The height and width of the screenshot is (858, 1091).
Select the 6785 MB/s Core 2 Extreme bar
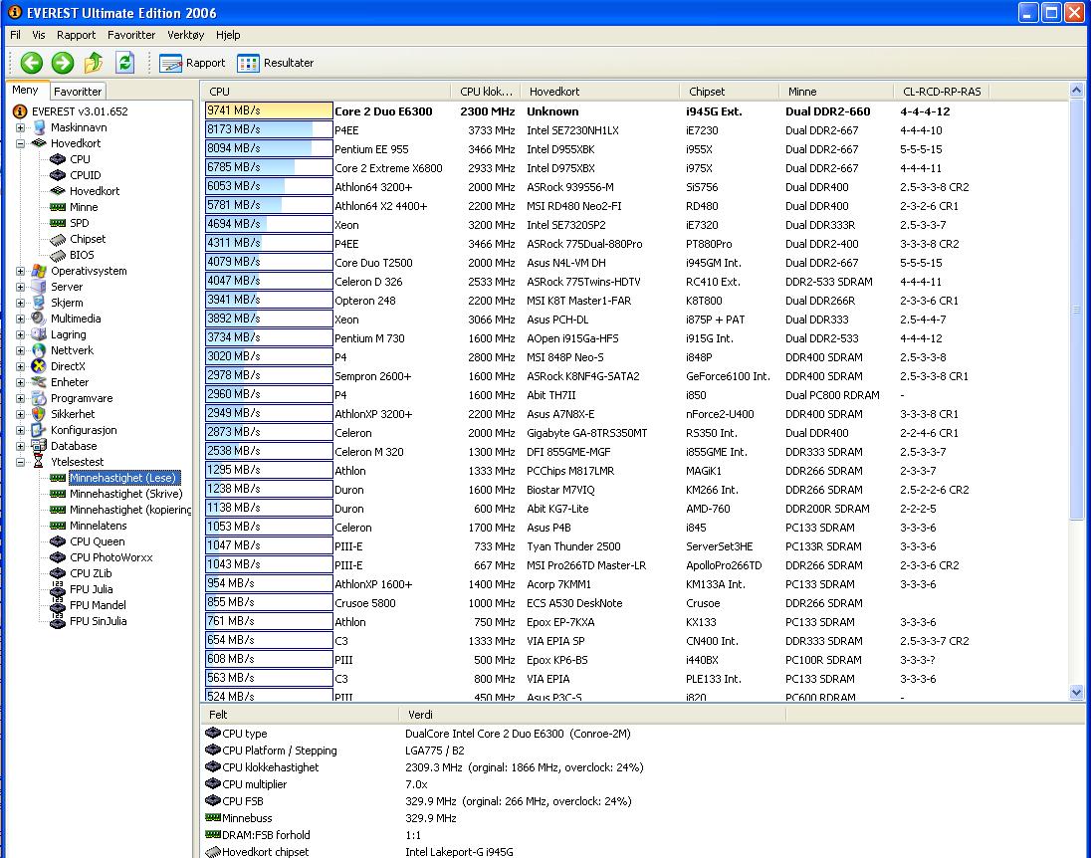tap(269, 167)
